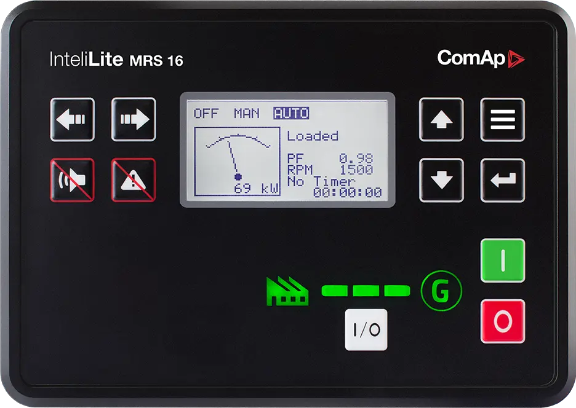The image size is (576, 408).
Task: Reset alarms with the fault reset button
Action: pos(134,180)
